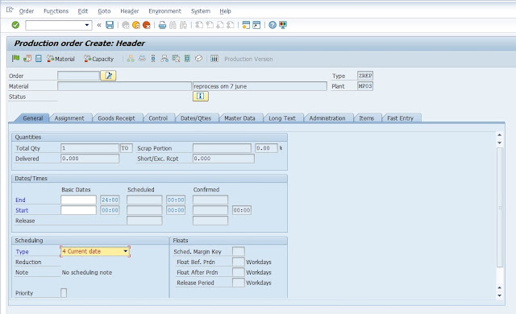Click the Scrap Portion quantity field

(x=222, y=148)
